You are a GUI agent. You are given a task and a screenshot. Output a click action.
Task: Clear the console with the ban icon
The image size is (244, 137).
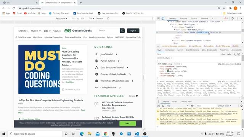click(163, 106)
